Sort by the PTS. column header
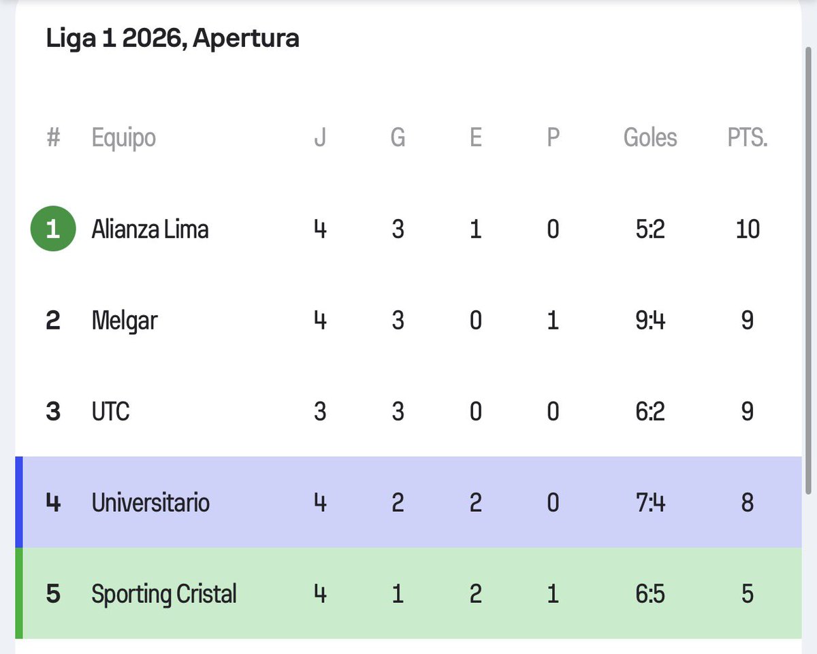This screenshot has height=654, width=817. click(x=747, y=138)
